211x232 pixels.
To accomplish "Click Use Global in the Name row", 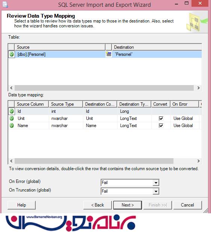I will click(185, 126).
